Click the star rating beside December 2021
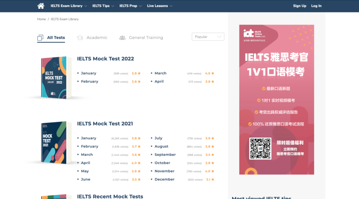 [x=210, y=179]
